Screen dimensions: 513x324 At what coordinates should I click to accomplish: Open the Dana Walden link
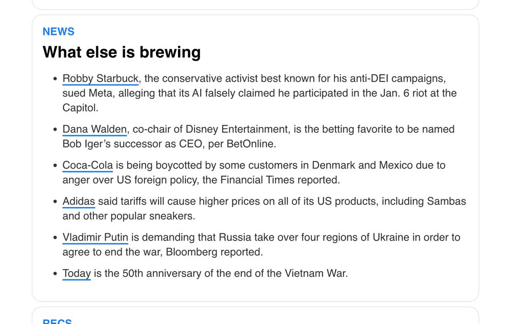(94, 129)
